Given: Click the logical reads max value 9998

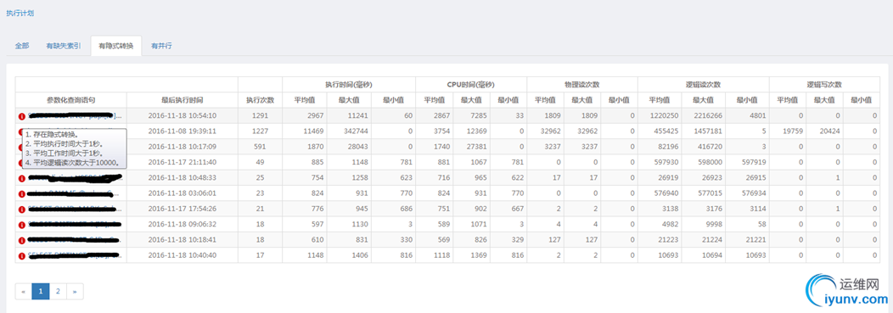Looking at the screenshot, I should point(714,224).
